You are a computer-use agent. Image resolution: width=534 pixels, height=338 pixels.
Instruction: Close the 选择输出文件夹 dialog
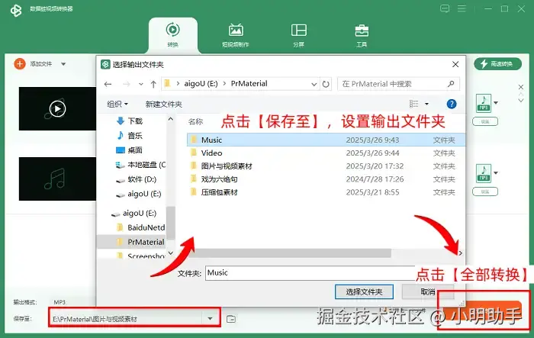click(x=455, y=64)
